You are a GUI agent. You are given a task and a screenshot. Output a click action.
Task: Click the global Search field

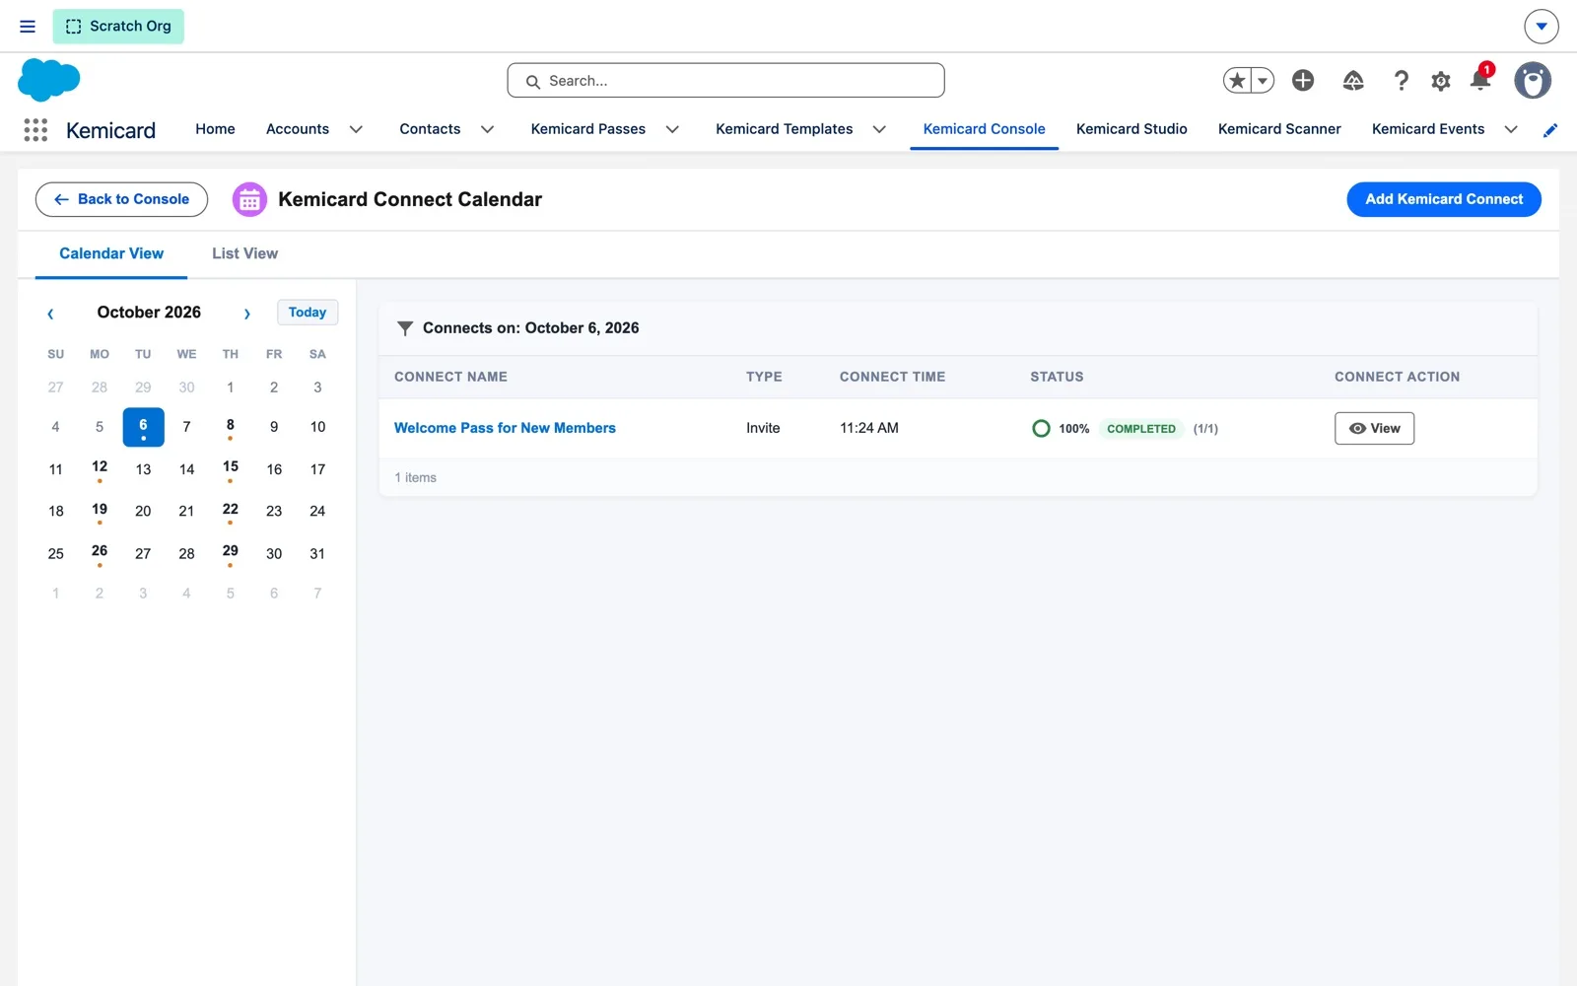pos(725,81)
